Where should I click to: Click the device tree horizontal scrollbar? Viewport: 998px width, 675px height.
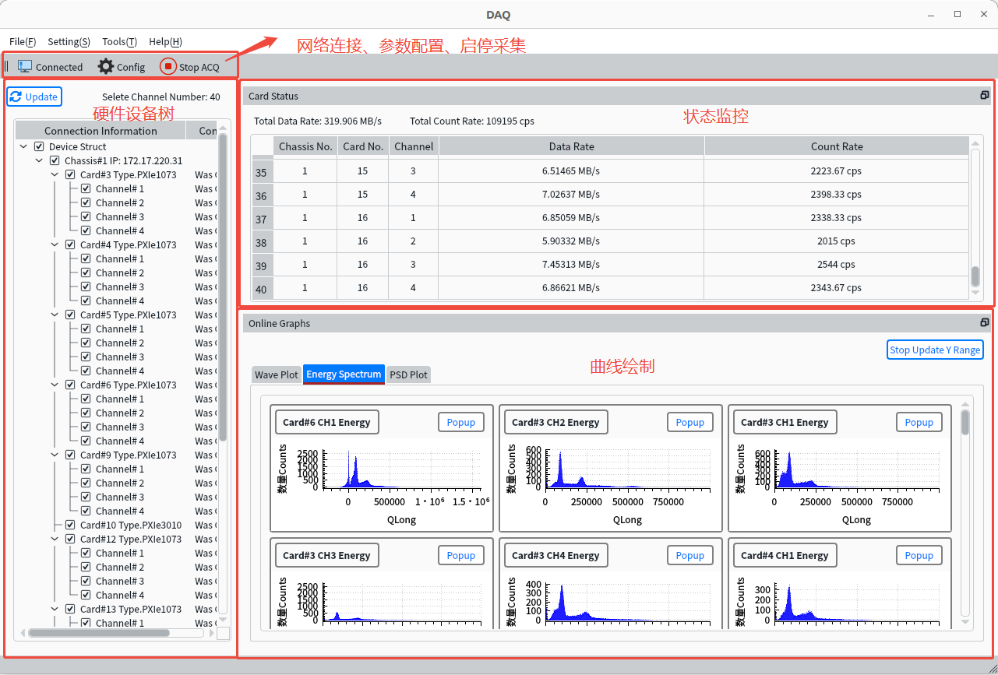[x=98, y=633]
